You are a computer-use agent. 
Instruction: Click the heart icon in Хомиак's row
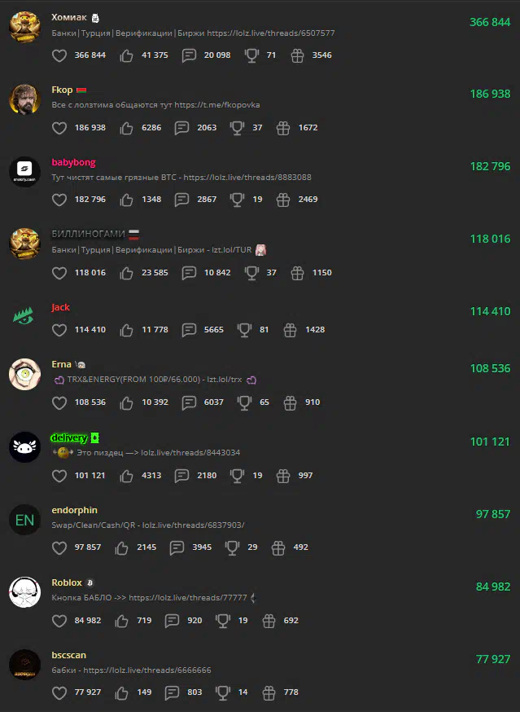[59, 55]
